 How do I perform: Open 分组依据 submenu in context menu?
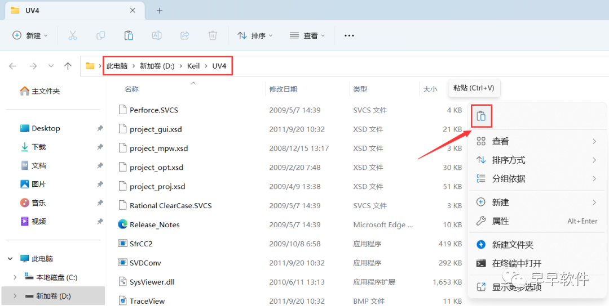pyautogui.click(x=537, y=178)
